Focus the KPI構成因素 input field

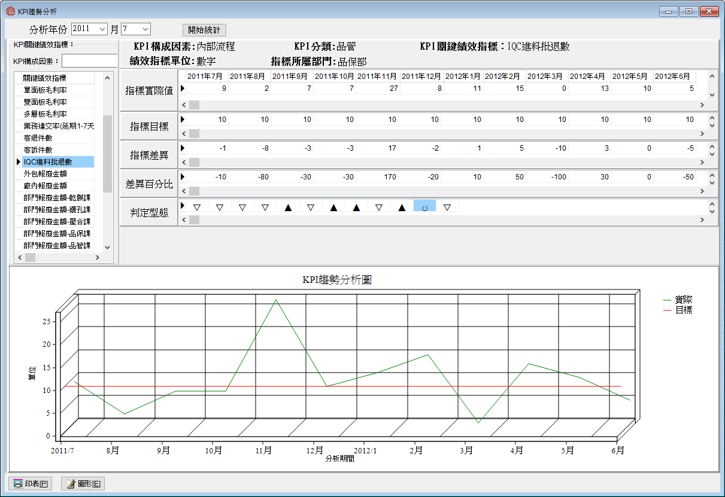point(90,61)
